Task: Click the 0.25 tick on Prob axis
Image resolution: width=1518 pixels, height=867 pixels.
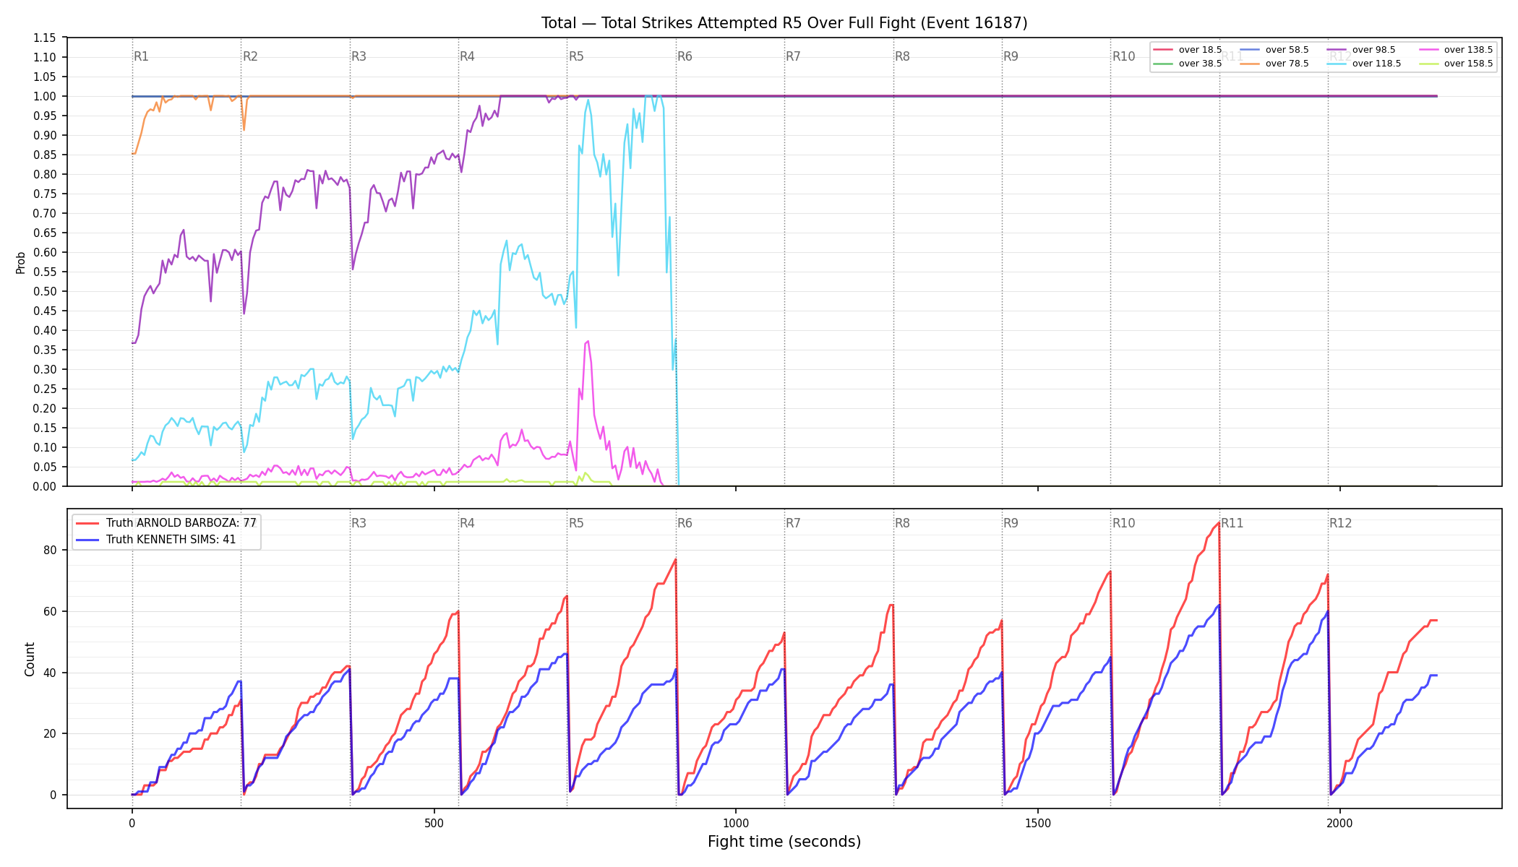Action: point(45,389)
